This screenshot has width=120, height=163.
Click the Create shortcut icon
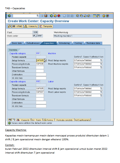(98, 16)
